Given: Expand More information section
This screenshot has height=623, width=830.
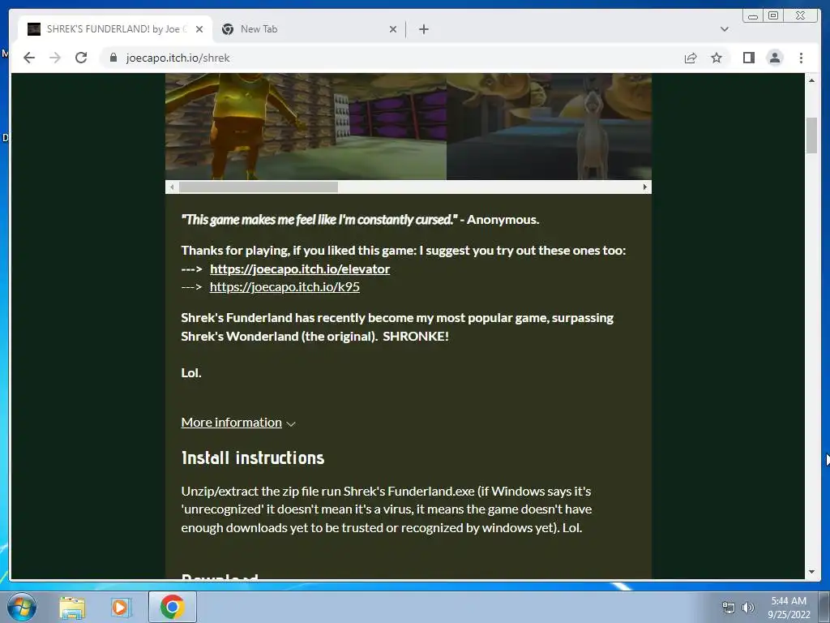Looking at the screenshot, I should click(x=237, y=423).
